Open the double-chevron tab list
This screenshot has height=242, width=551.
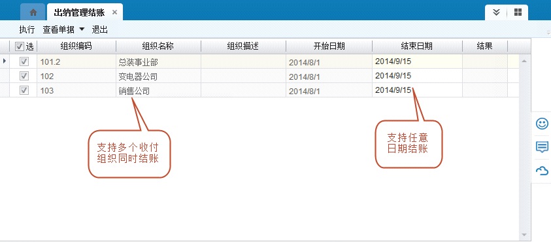496,12
